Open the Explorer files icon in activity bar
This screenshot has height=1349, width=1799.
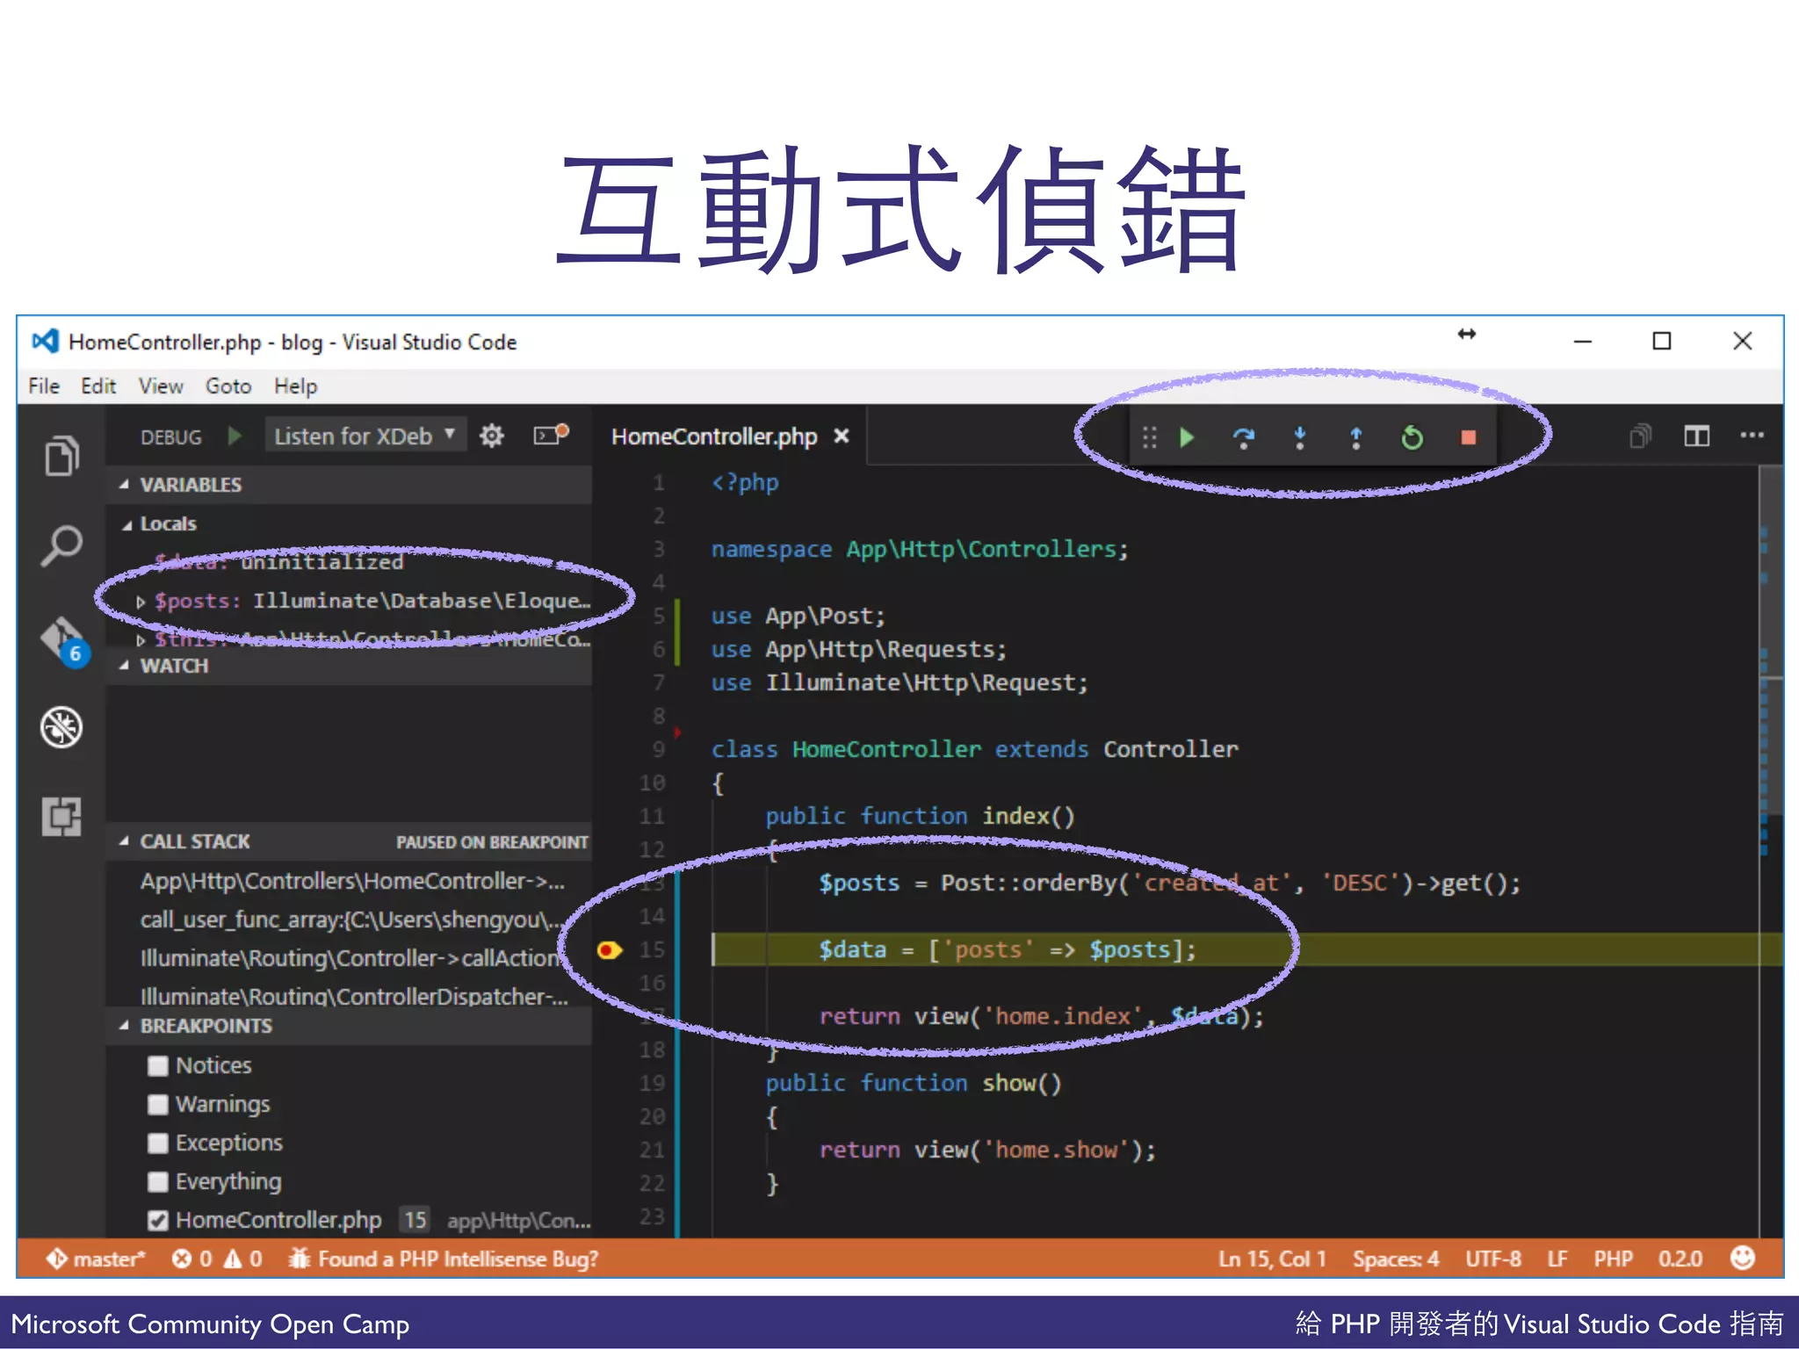[61, 455]
